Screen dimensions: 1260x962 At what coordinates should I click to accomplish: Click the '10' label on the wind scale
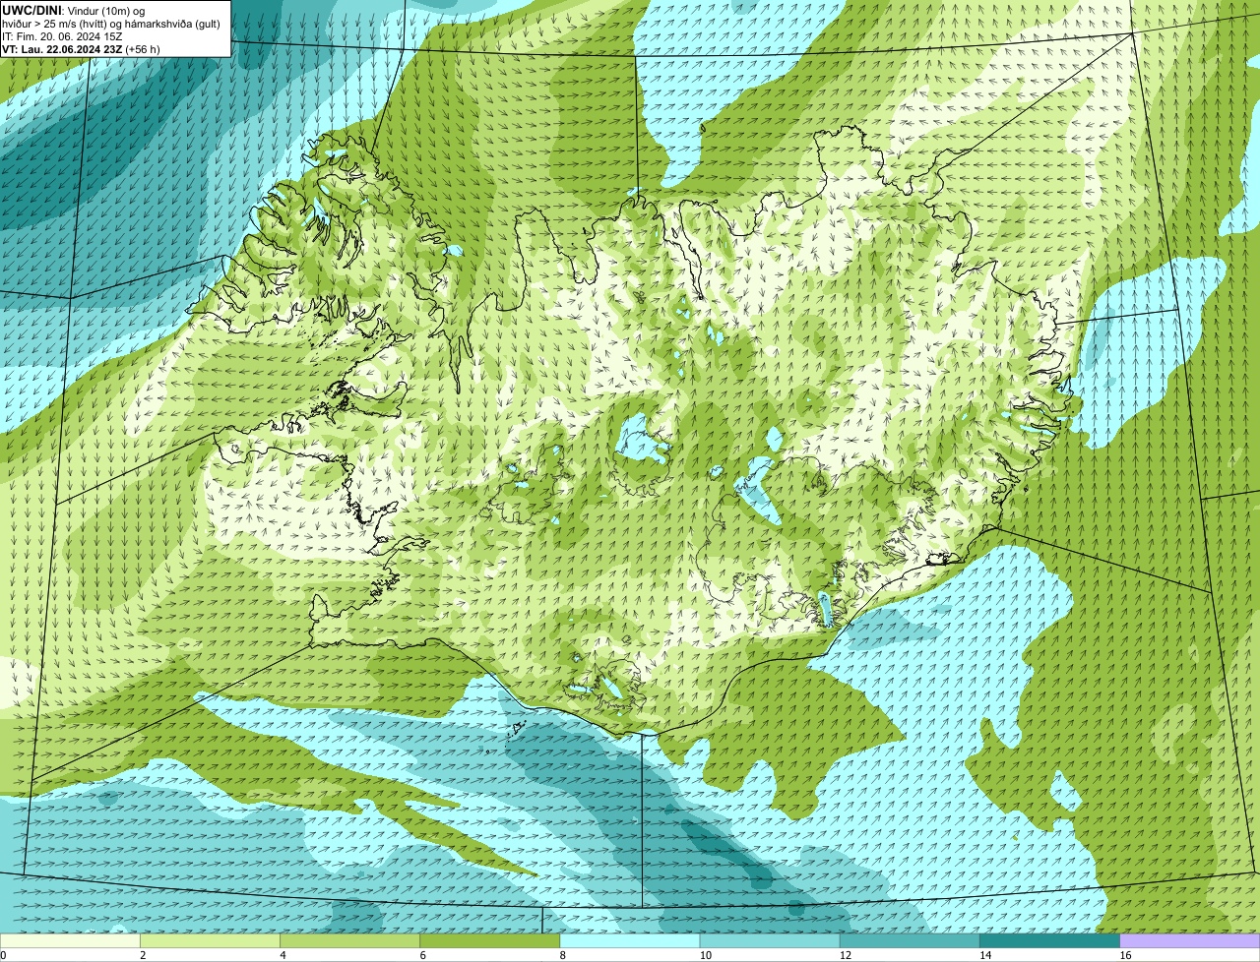coord(706,955)
